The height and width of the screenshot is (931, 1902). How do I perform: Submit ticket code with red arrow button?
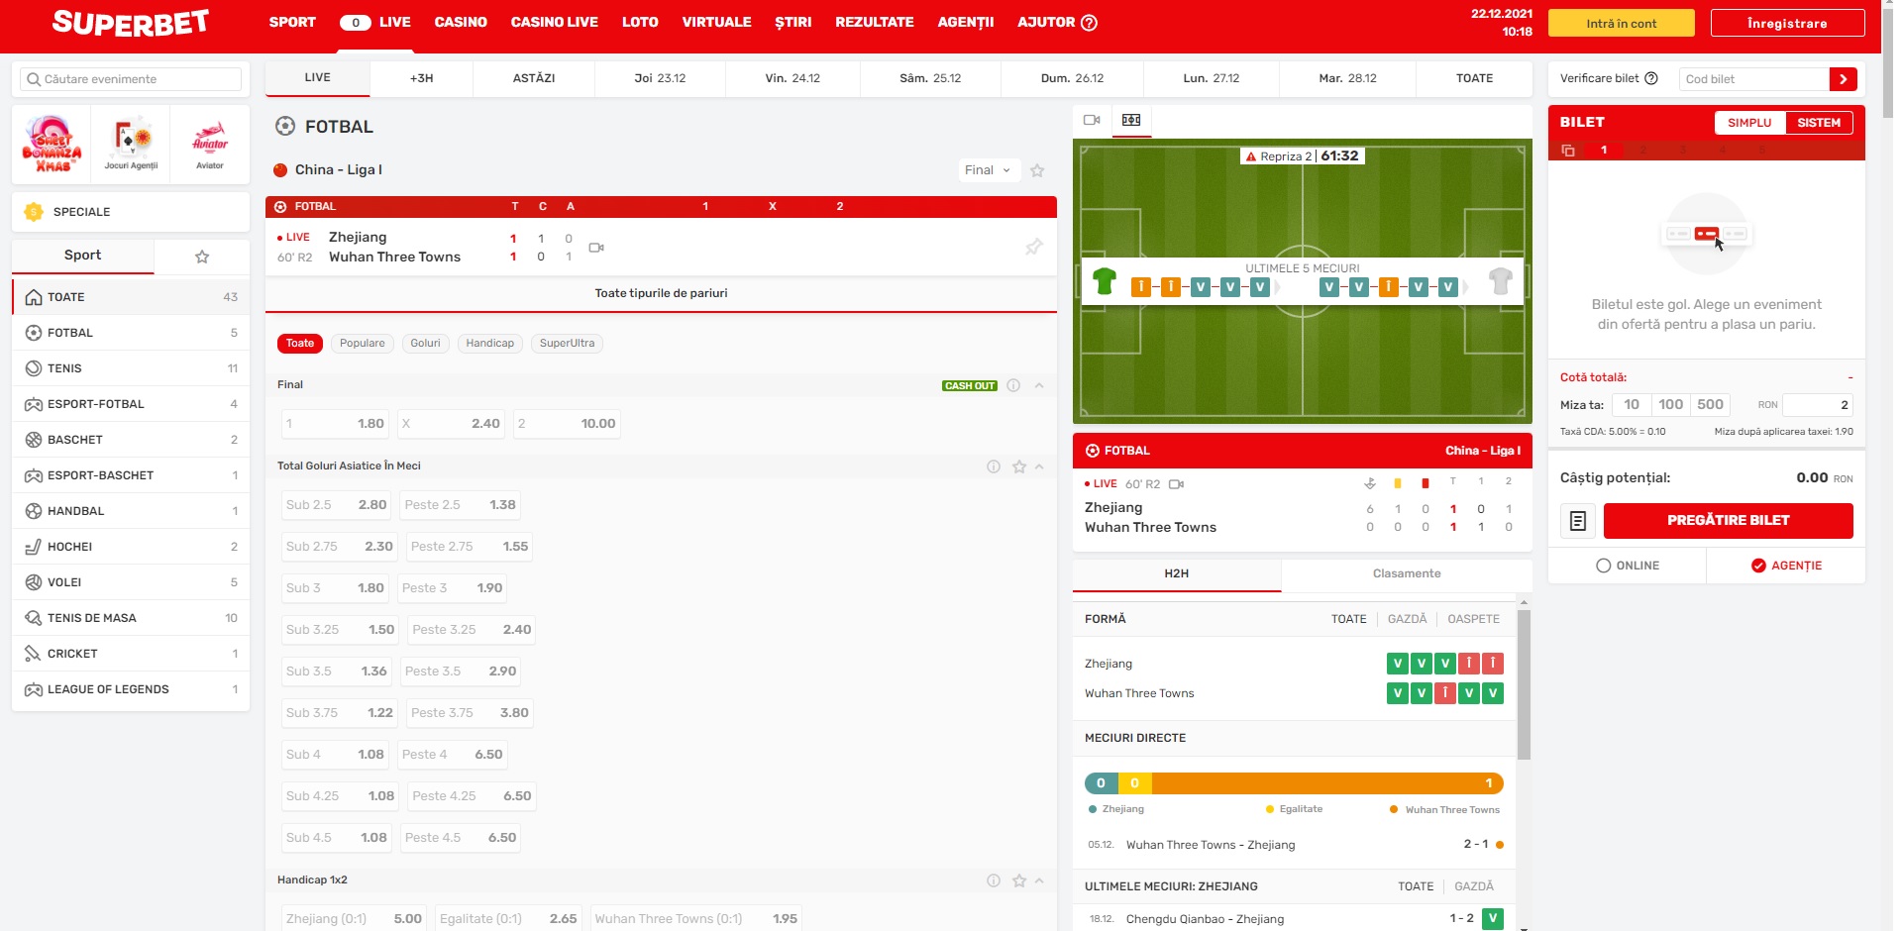[x=1843, y=79]
